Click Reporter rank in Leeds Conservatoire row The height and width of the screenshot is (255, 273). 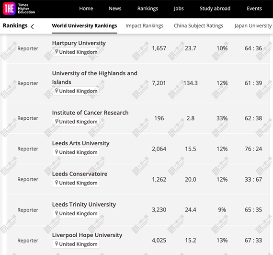coord(28,179)
